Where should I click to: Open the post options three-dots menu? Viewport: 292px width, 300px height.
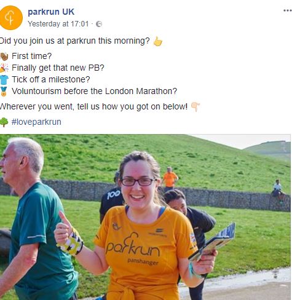(x=288, y=10)
